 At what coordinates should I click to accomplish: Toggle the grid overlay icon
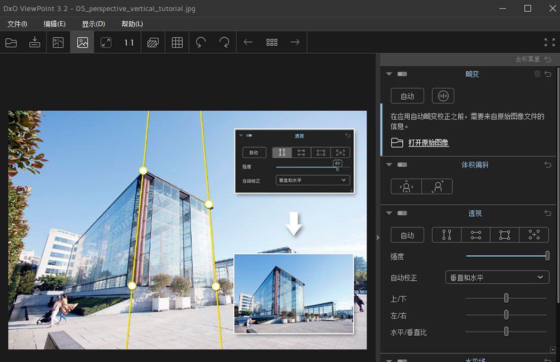177,42
